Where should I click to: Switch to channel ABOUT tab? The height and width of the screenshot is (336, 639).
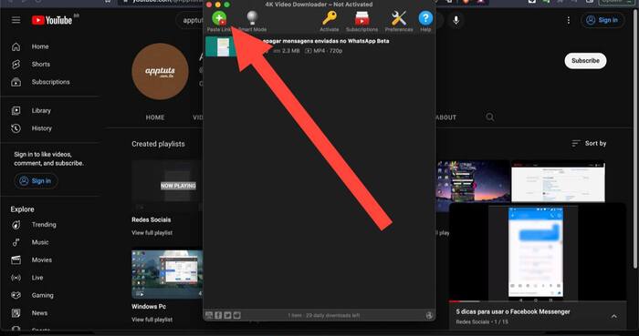click(x=446, y=117)
